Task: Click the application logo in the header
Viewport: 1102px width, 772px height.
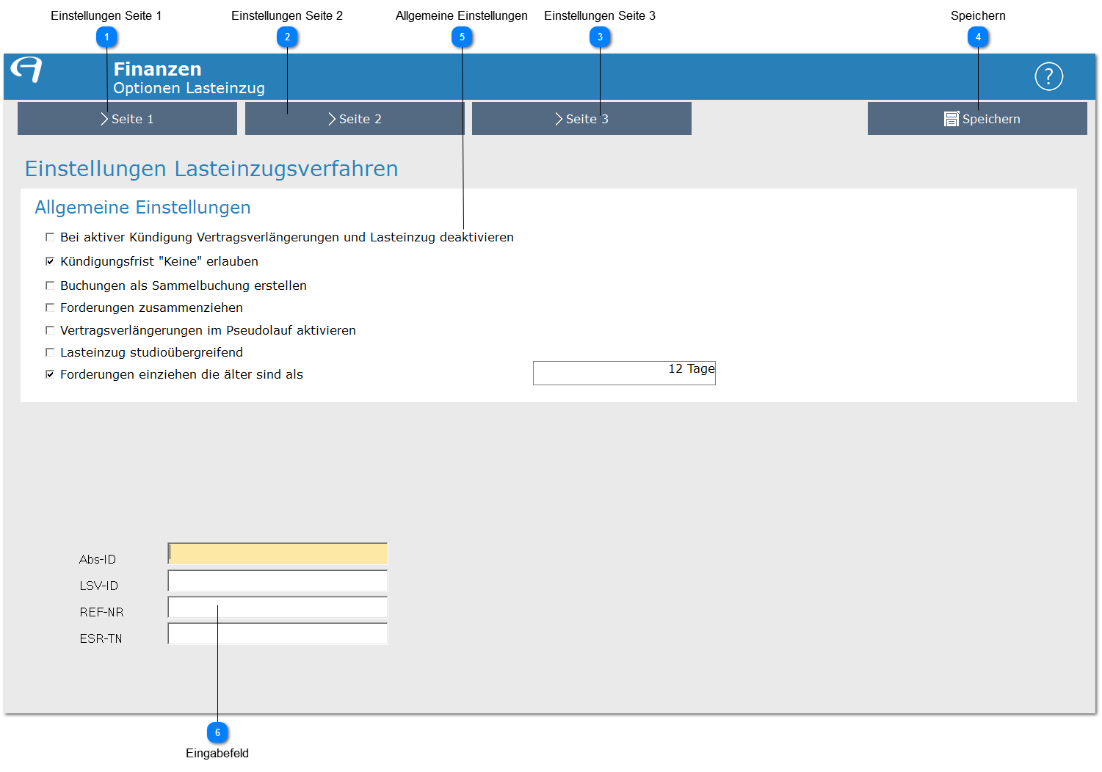Action: point(26,70)
